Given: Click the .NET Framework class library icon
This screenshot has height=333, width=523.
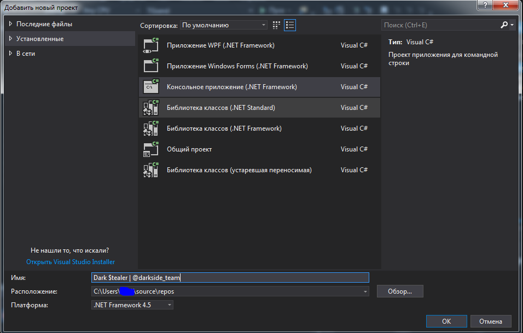Looking at the screenshot, I should click(x=151, y=128).
